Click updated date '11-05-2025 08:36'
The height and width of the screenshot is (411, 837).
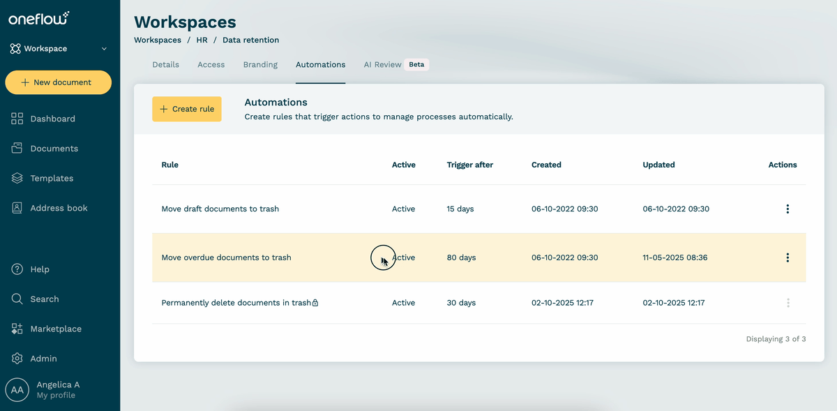(675, 257)
